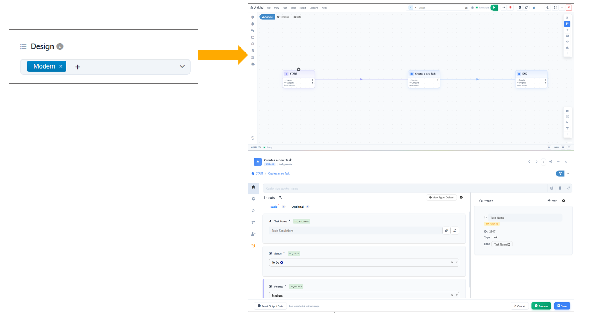The width and height of the screenshot is (601, 323).
Task: Click the paperclip attach icon beside Task Name
Action: [446, 231]
